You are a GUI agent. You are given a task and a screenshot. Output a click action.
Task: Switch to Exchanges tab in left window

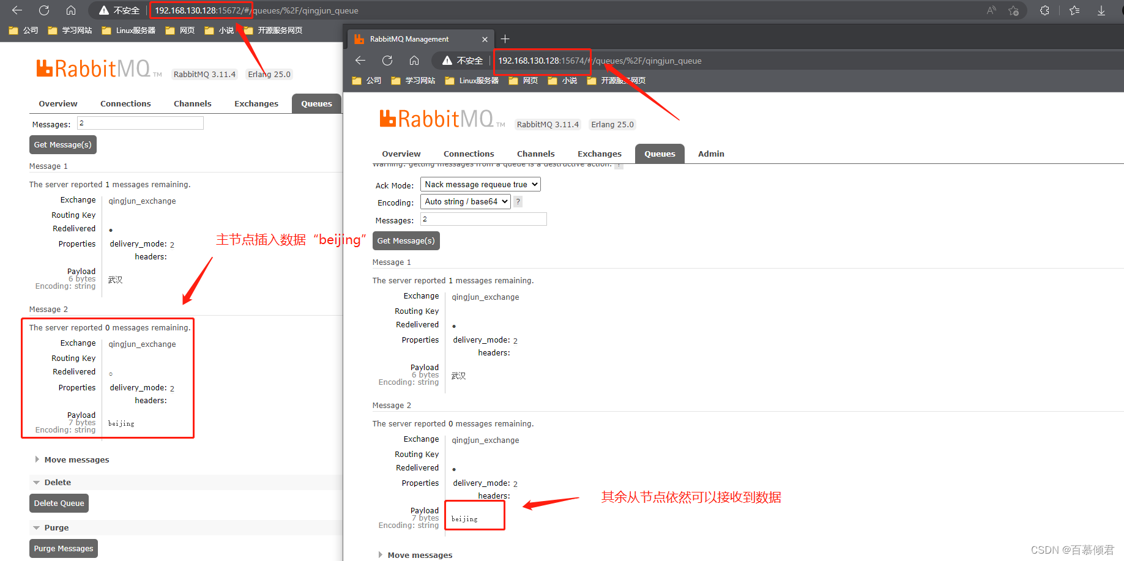pos(256,103)
